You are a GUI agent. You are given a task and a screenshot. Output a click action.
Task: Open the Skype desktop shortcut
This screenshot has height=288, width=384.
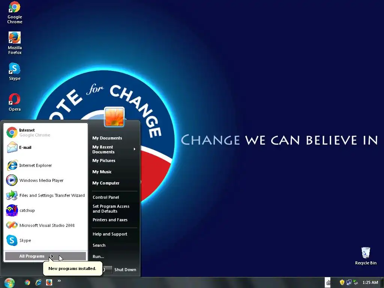15,72
